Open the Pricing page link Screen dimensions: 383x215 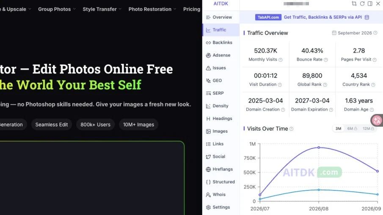192,9
